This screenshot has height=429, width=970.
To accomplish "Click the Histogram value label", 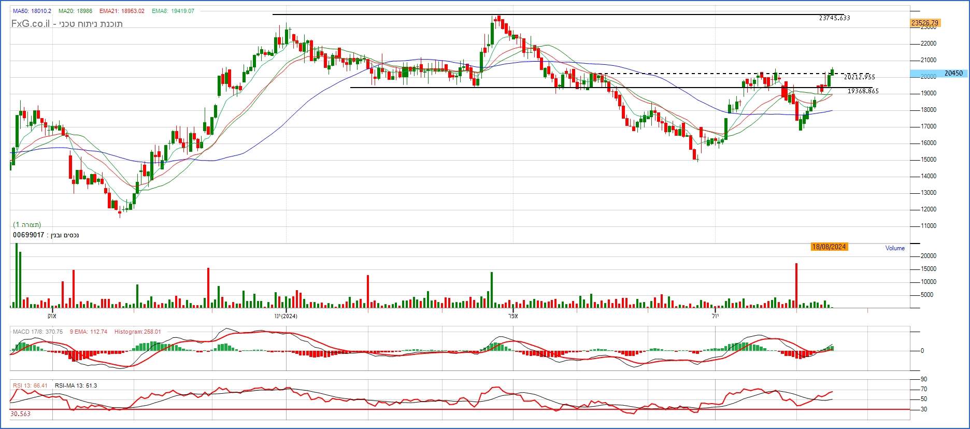I will click(x=137, y=332).
